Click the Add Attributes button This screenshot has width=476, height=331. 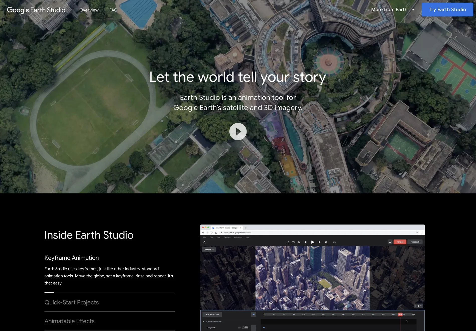tap(212, 314)
